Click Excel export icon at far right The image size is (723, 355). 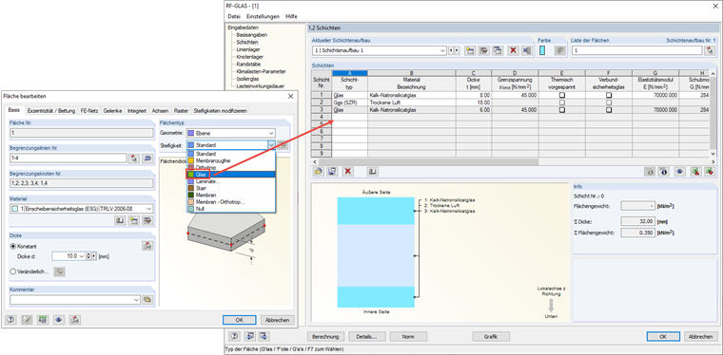(x=710, y=171)
